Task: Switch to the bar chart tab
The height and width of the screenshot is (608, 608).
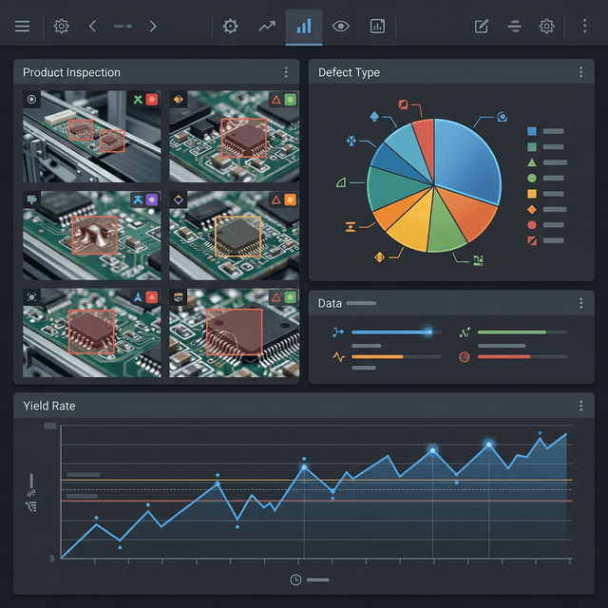Action: point(304,27)
